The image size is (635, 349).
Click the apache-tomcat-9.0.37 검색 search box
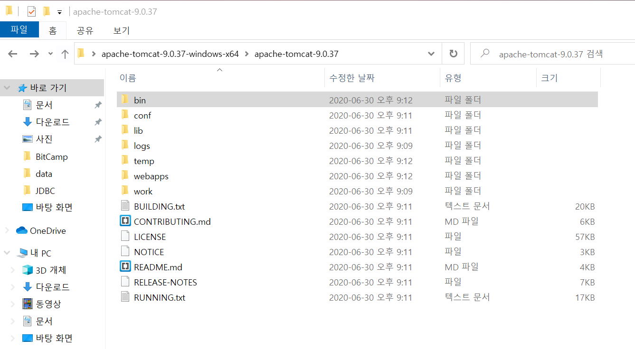click(x=552, y=54)
